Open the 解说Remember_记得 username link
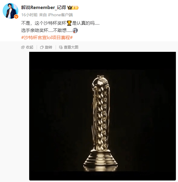 44,8
